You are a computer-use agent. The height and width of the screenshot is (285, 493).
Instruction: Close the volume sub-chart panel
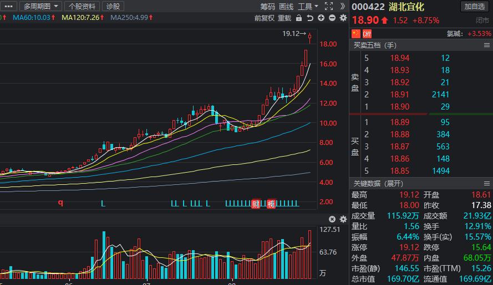click(x=332, y=219)
